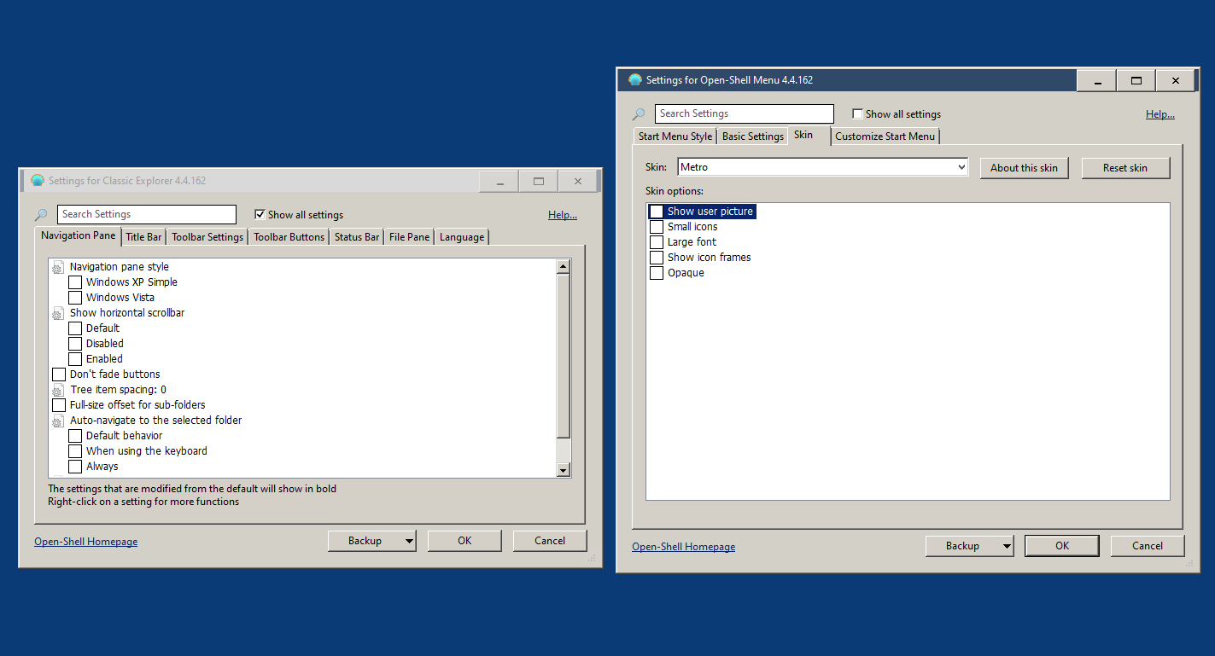Click the scroll-down arrow on the settings list

(x=564, y=470)
